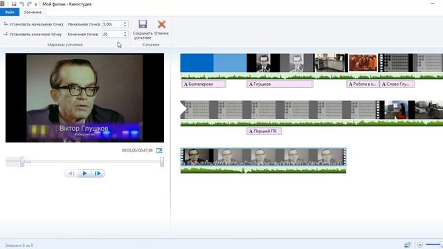Select the Безпалерова caption on timeline

click(204, 84)
